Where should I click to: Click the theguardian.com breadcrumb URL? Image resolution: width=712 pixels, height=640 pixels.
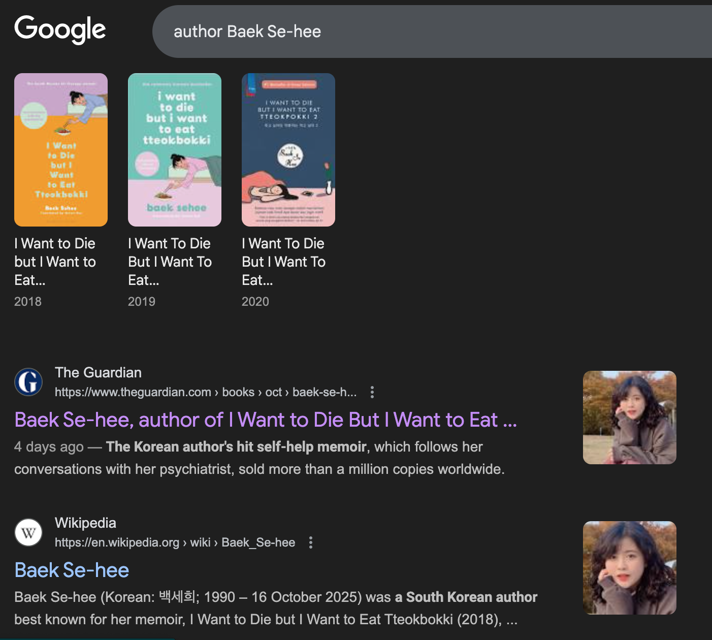pos(205,392)
